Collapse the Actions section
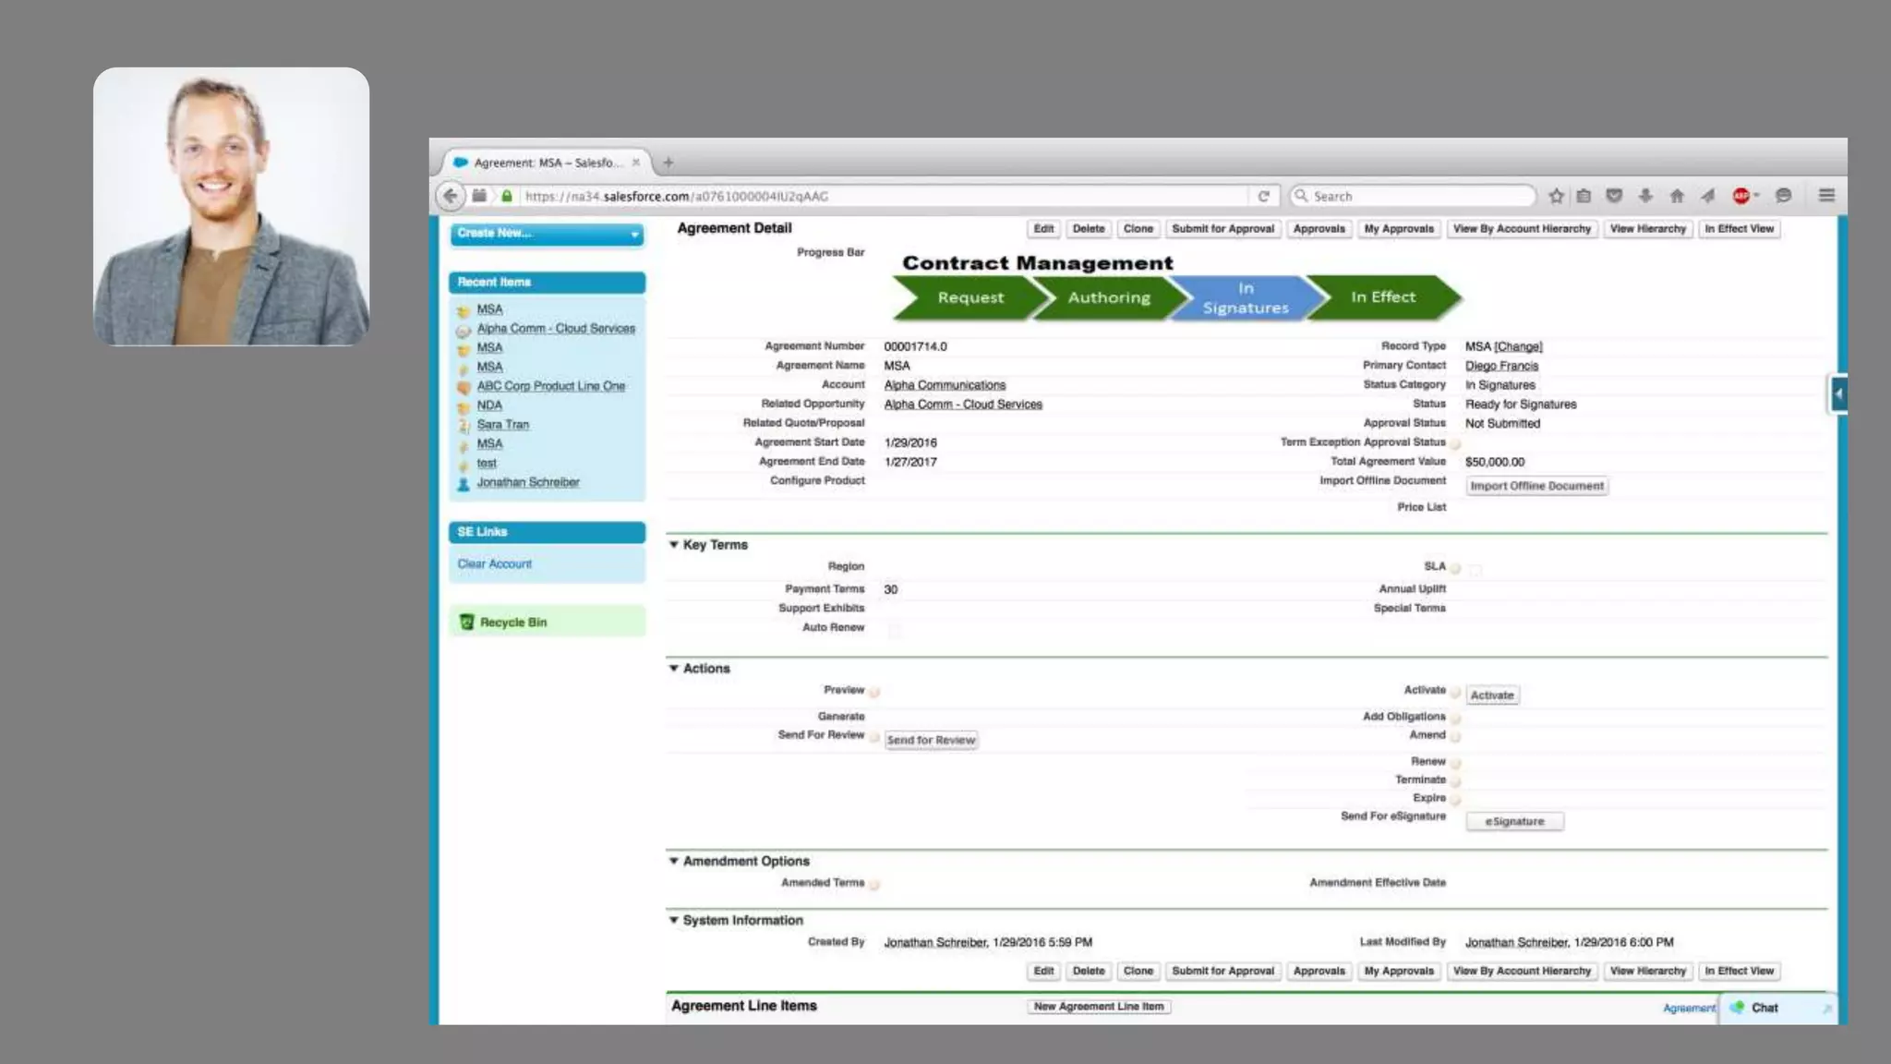The image size is (1891, 1064). coord(674,669)
